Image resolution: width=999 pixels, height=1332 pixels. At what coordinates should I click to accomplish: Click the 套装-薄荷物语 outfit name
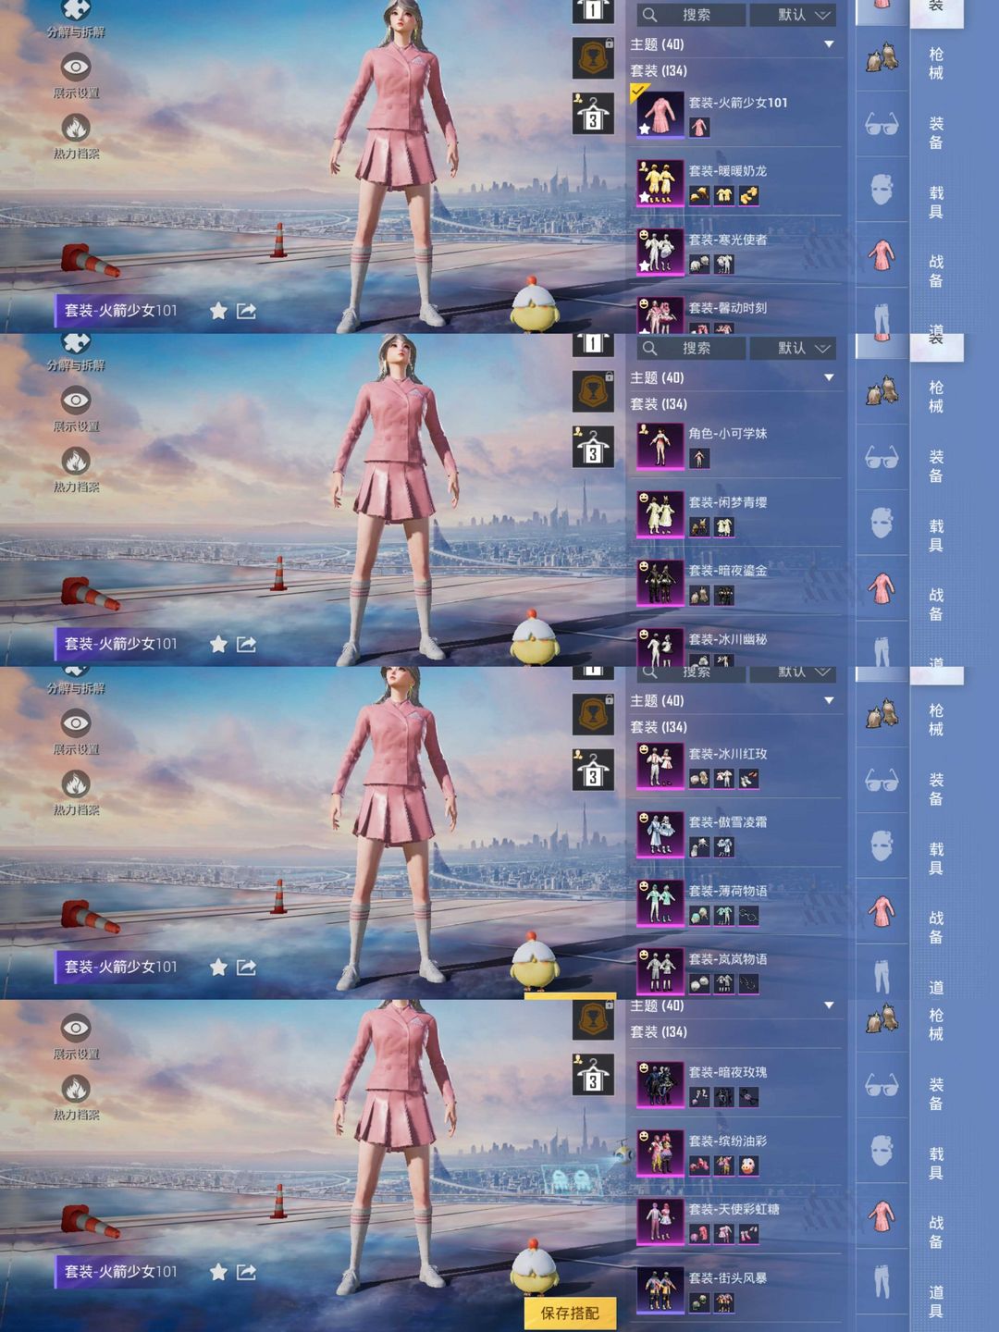[727, 891]
